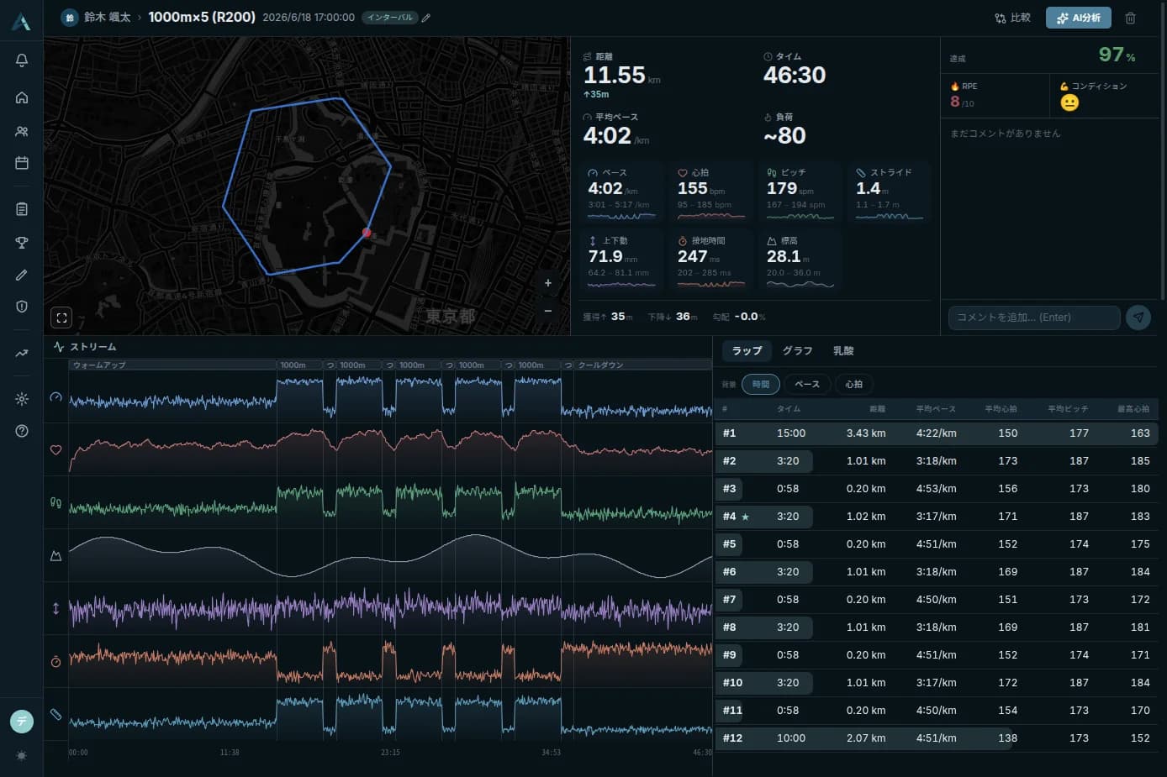Select the ペース background option
Image resolution: width=1167 pixels, height=777 pixels.
[x=807, y=384]
